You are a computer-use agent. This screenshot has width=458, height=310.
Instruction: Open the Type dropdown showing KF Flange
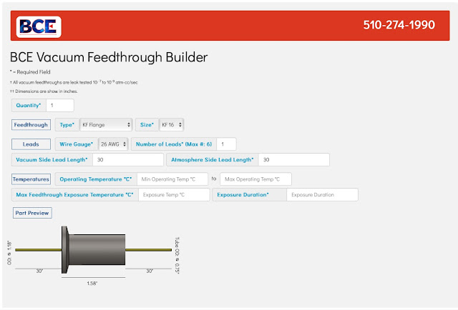(106, 125)
